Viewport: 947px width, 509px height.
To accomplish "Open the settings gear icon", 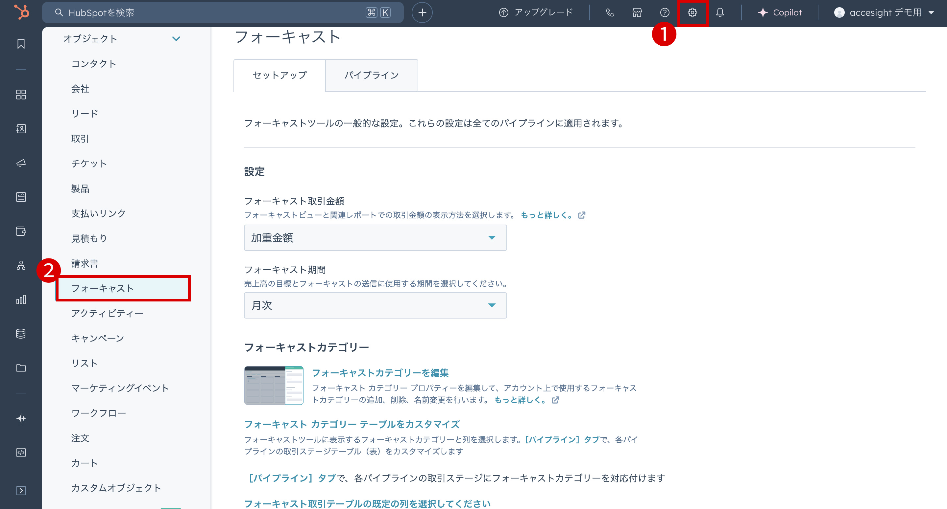I will pyautogui.click(x=692, y=12).
